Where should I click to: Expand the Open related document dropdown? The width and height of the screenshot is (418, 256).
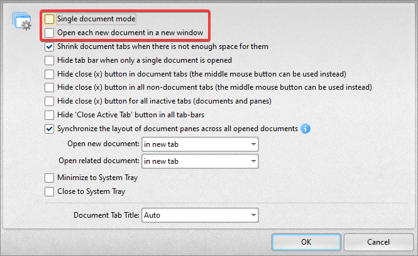coord(201,161)
